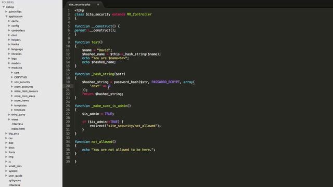
Task: Click the "David" string on line 11
Action: 104,50
